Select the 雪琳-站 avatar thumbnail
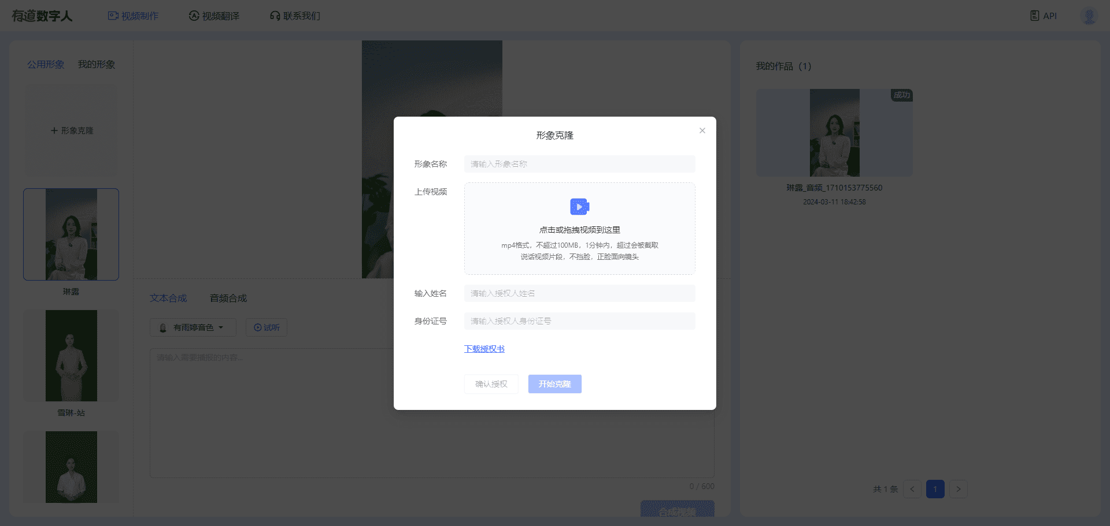Image resolution: width=1110 pixels, height=526 pixels. pos(71,356)
